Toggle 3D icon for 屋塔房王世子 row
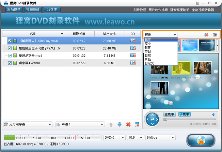The width and height of the screenshot is (222, 152). (x=133, y=48)
